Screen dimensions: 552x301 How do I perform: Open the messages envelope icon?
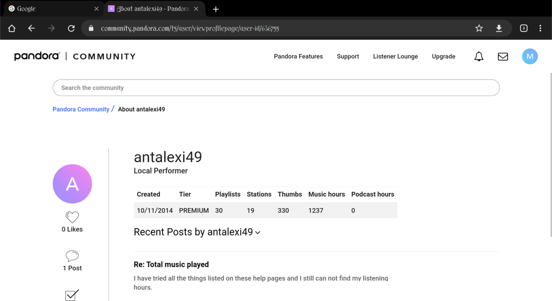click(x=503, y=56)
